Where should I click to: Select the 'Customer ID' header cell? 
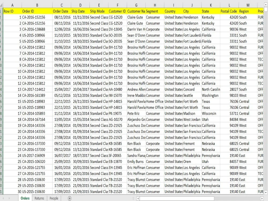118,11
